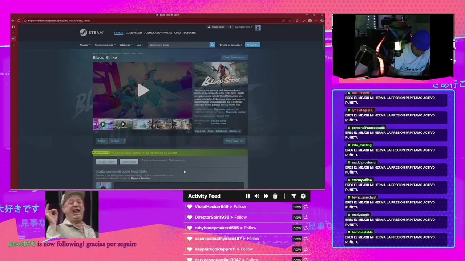Expand the Más dropdown

tap(140, 45)
